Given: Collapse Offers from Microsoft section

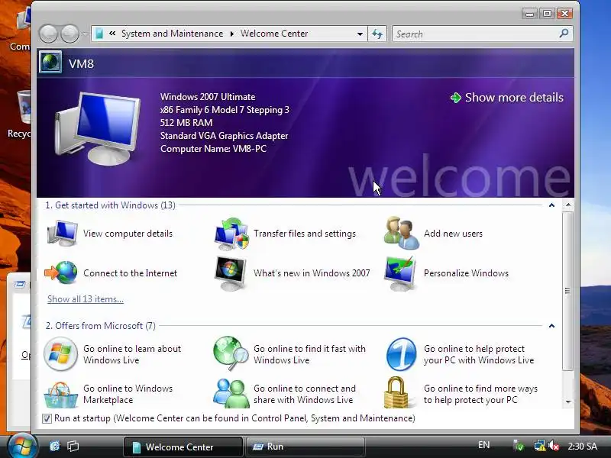Looking at the screenshot, I should [x=551, y=326].
